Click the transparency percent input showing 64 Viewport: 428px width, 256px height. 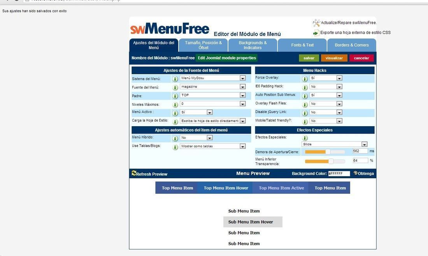pos(360,160)
